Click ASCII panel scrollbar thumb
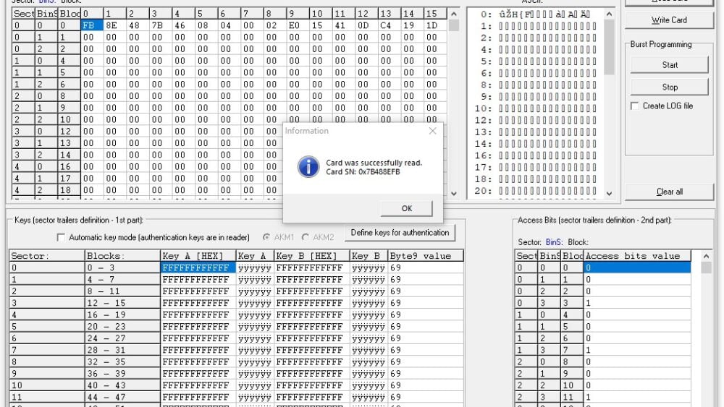The width and height of the screenshot is (724, 407). coord(609,47)
